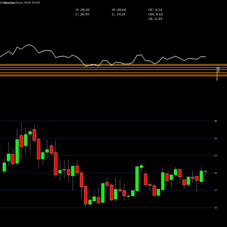
Task: Click the 'OH: 0.63' reading
Action: point(155,15)
